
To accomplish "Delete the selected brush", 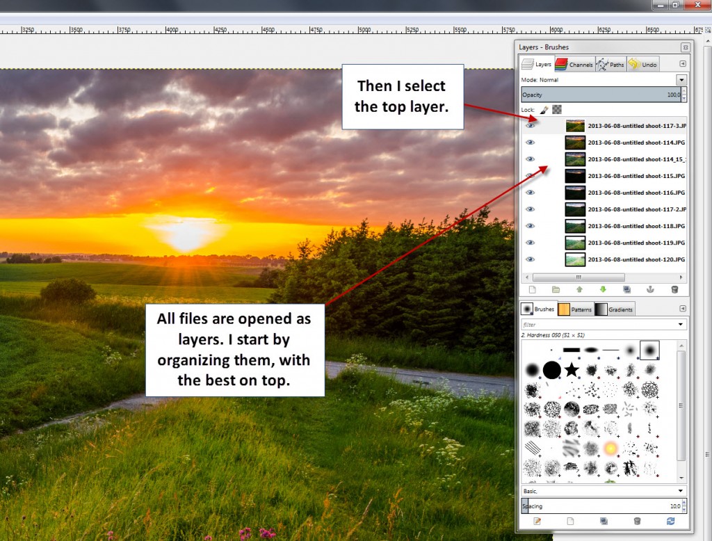I will click(x=637, y=521).
